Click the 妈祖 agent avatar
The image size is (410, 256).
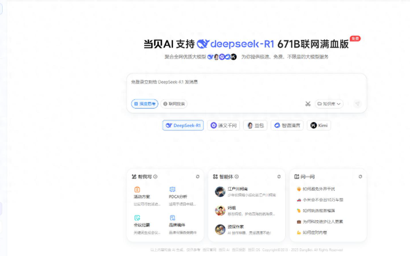(x=220, y=211)
